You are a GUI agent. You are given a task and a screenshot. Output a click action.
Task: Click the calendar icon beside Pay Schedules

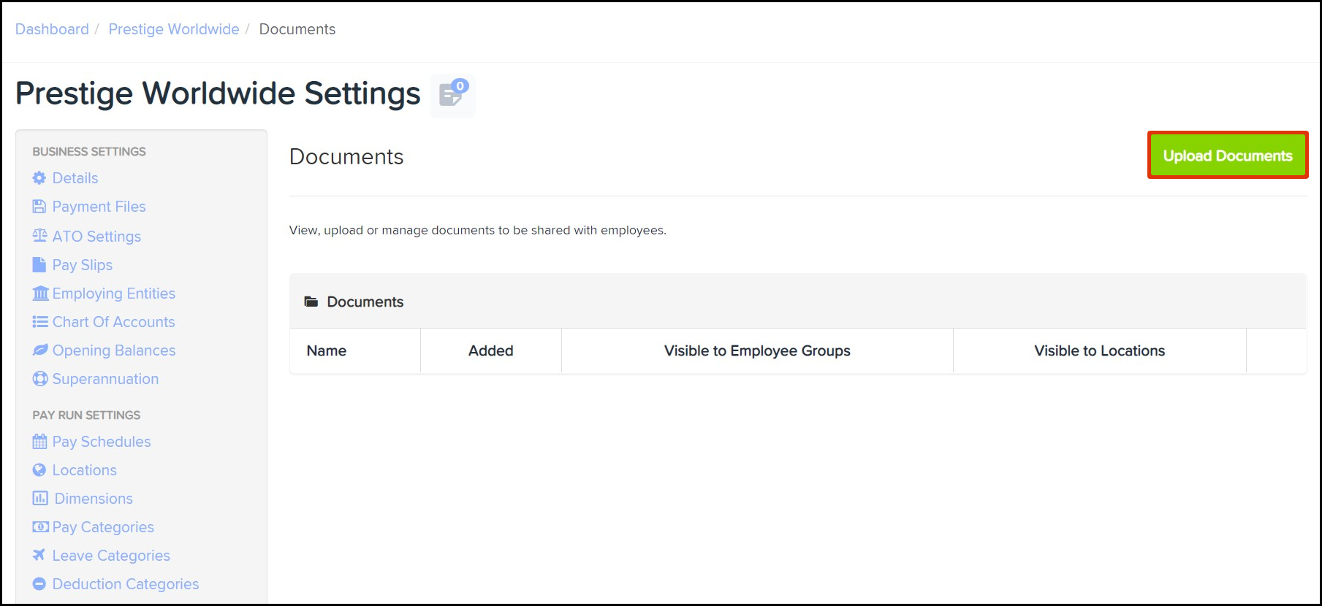(x=39, y=442)
